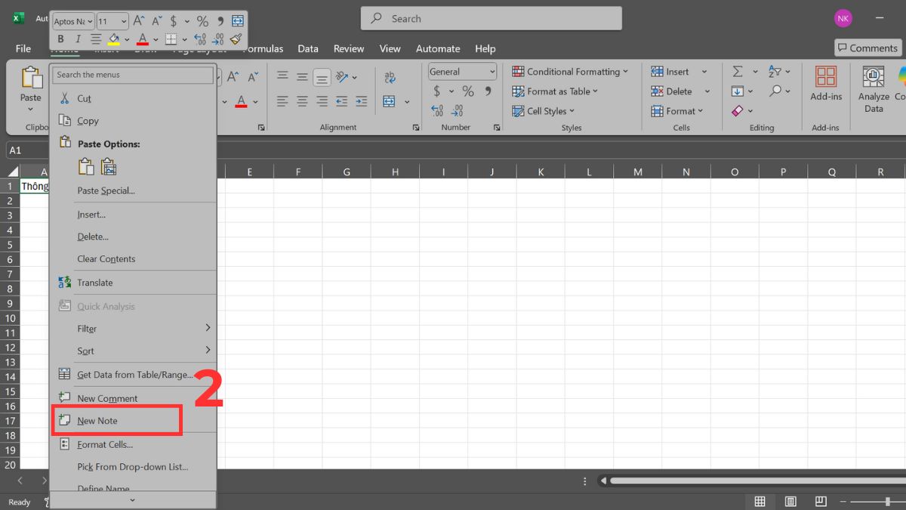Screen dimensions: 906x510
Task: Enable Wrap Text in the Alignment group
Action: point(390,76)
